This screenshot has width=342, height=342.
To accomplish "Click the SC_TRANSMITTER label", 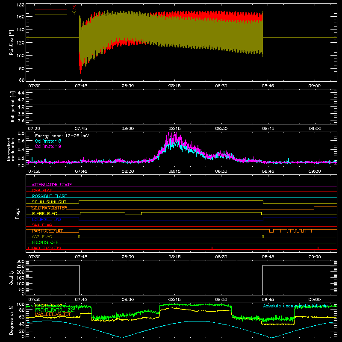I will coord(49,208).
